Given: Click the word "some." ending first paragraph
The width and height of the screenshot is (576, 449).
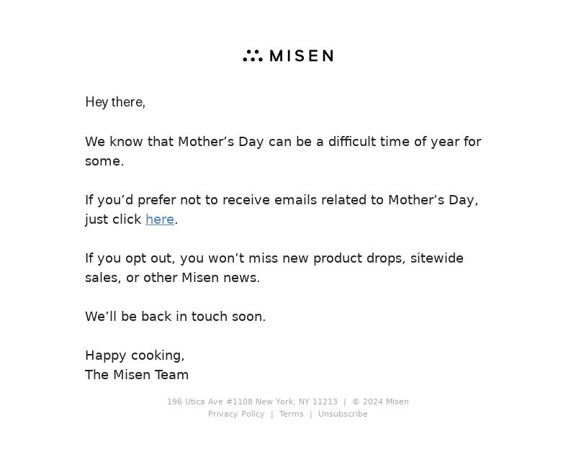Looking at the screenshot, I should [104, 161].
